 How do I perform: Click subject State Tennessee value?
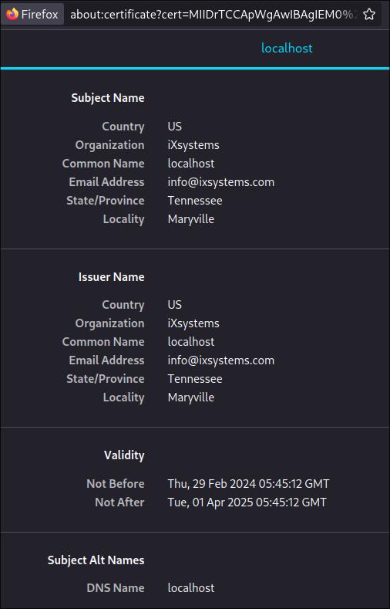195,201
